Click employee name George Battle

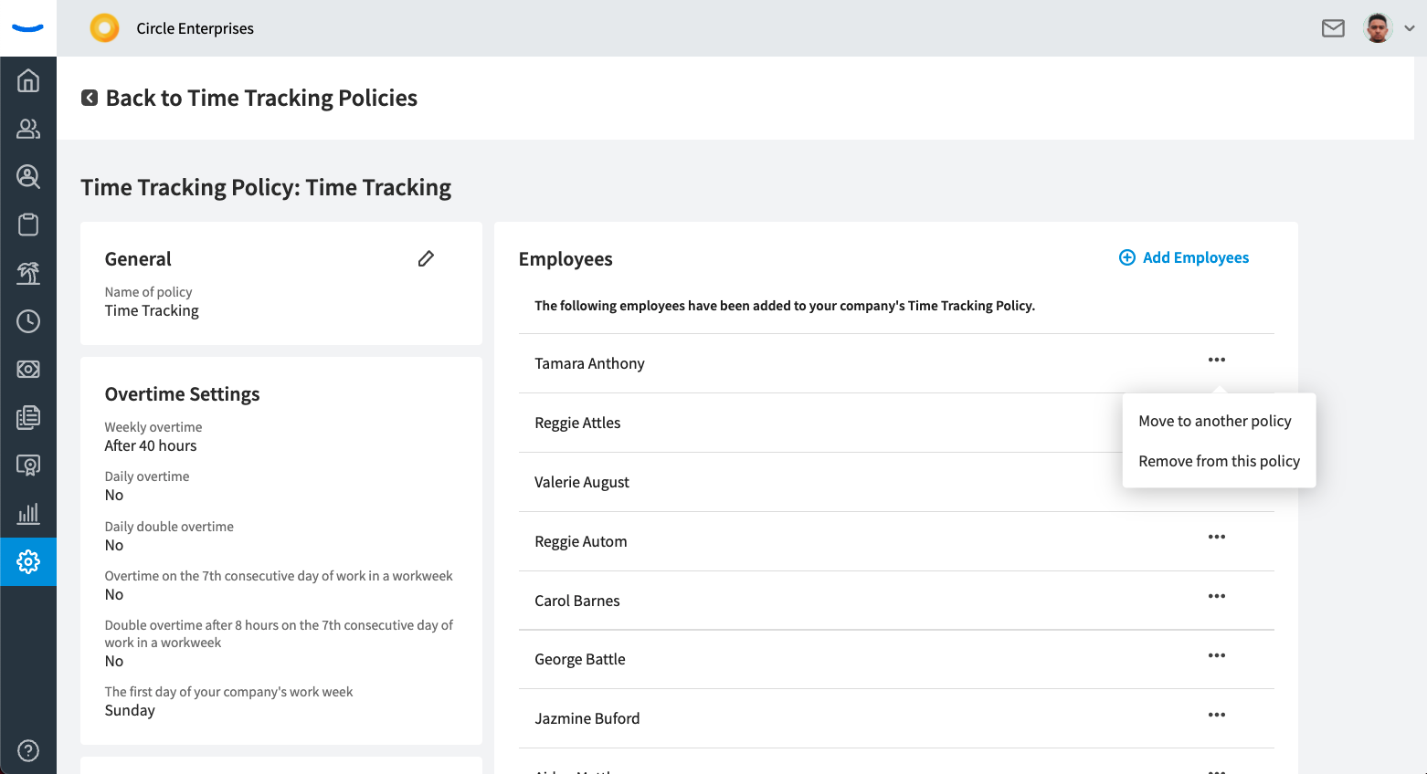tap(580, 659)
